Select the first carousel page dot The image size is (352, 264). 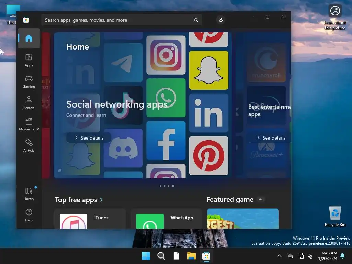coord(160,186)
